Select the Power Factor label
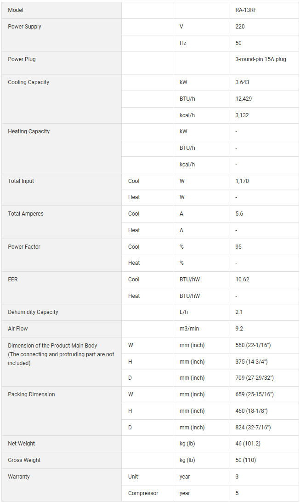This screenshot has width=300, height=502. pos(24,247)
